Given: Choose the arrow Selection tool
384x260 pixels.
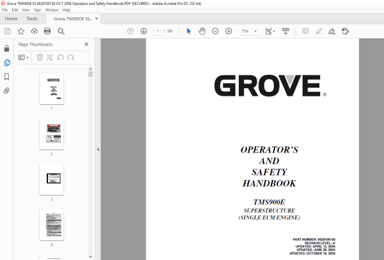Looking at the screenshot, I should click(x=189, y=31).
